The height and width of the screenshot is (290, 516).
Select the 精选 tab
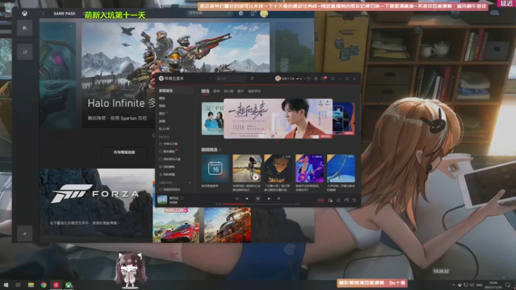pyautogui.click(x=205, y=91)
